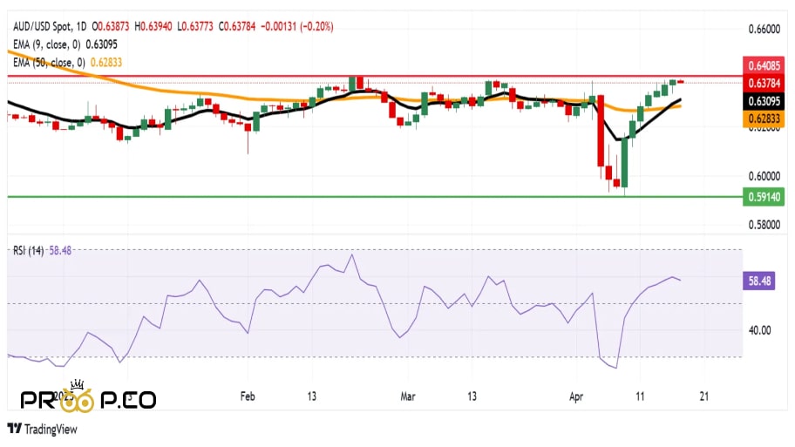
Task: Click the Mar date label on time axis
Action: point(408,396)
